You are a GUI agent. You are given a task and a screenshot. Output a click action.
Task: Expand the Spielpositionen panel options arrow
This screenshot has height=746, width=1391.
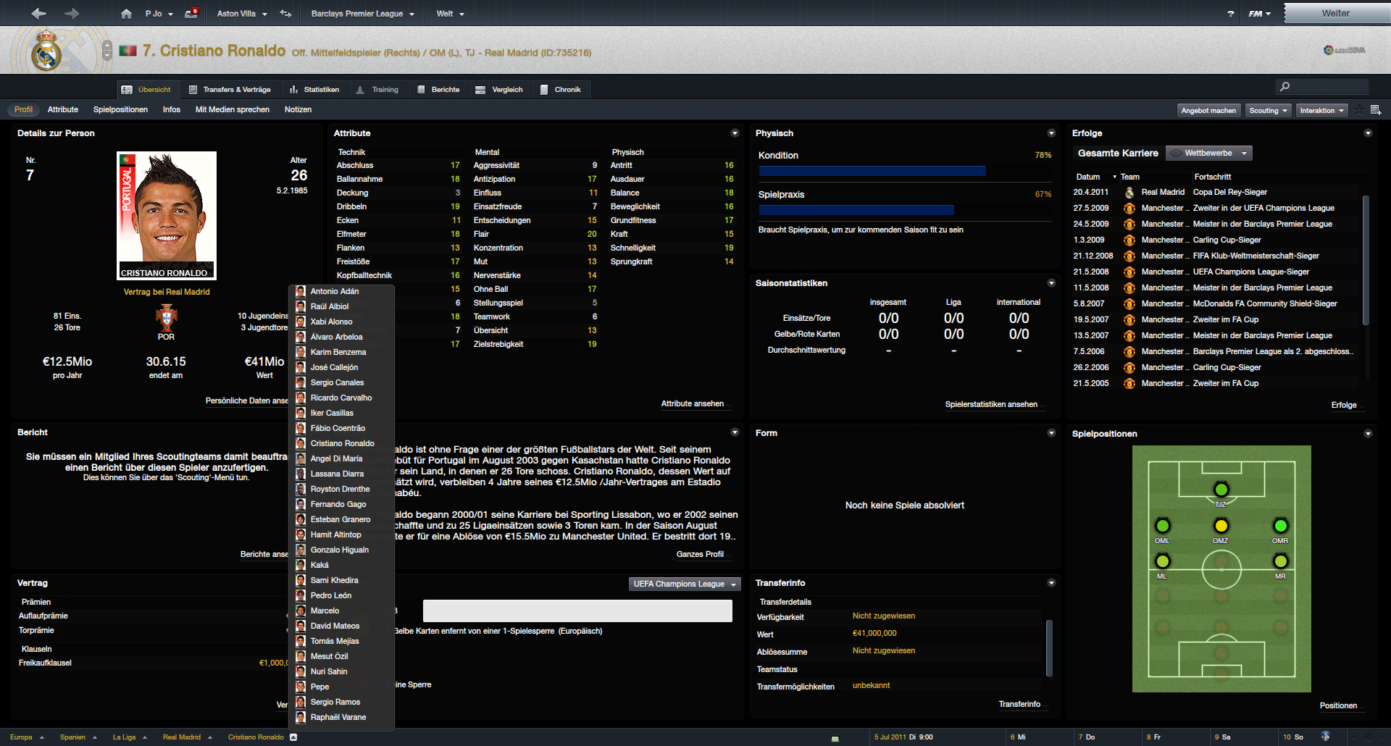coord(1368,434)
